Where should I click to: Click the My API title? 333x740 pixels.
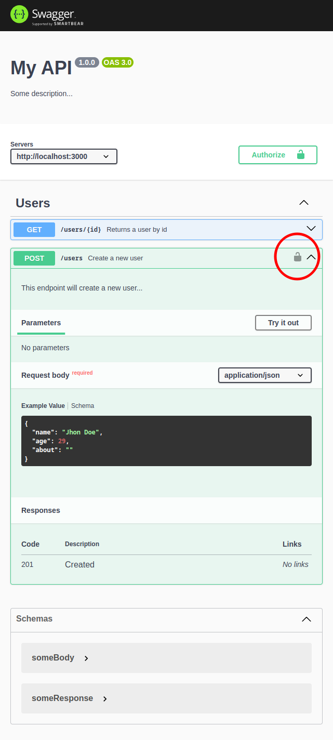(x=41, y=69)
